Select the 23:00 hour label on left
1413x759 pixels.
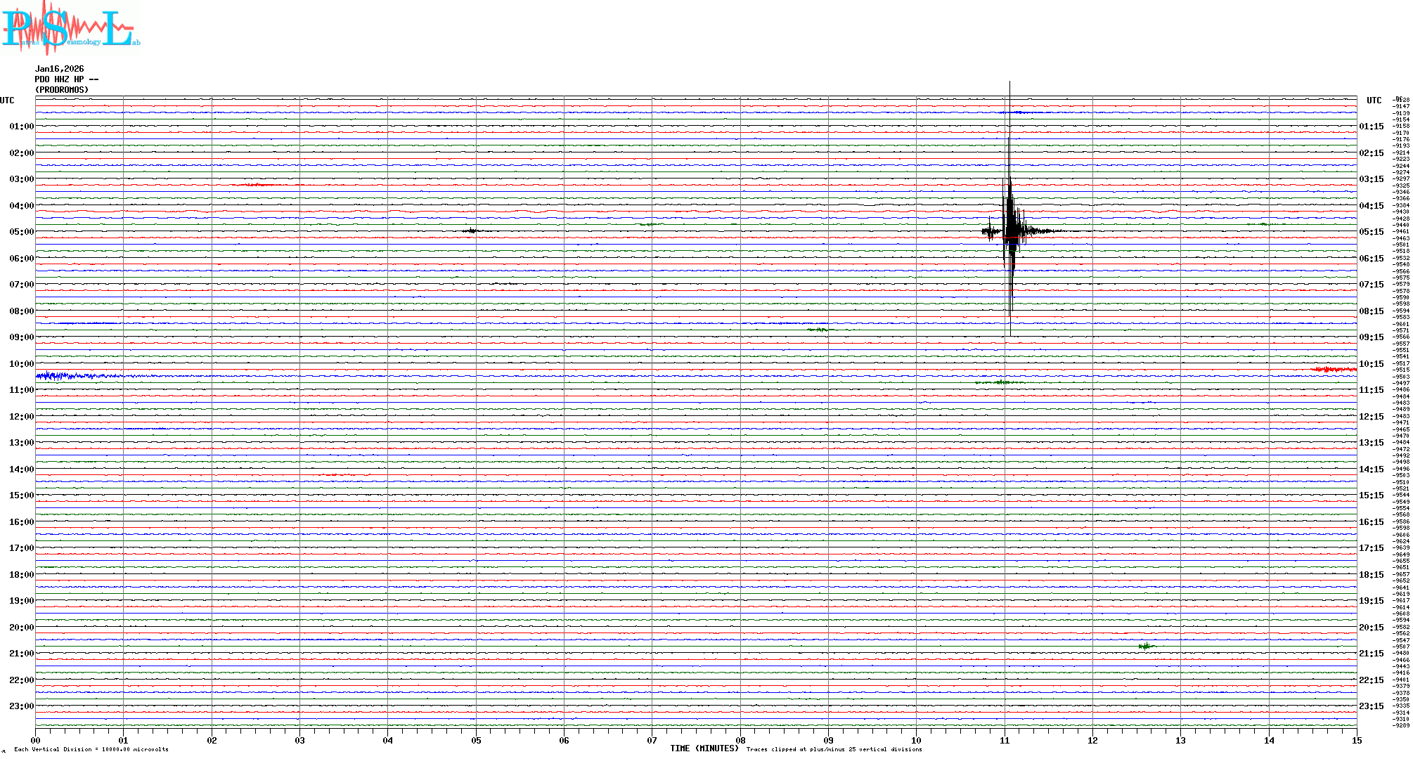(x=21, y=706)
